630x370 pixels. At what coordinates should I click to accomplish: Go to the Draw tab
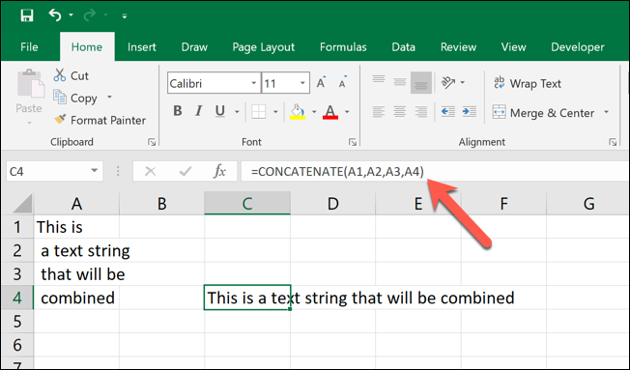pyautogui.click(x=194, y=47)
